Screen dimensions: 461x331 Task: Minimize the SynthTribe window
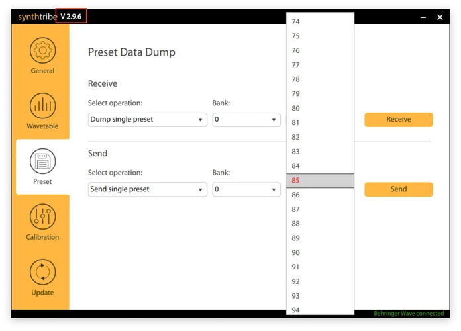pyautogui.click(x=423, y=17)
